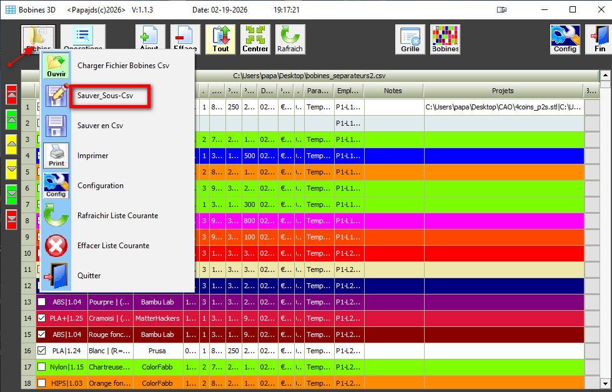Click the Pourpre color cell in row 13
This screenshot has height=392, width=612.
pyautogui.click(x=110, y=302)
